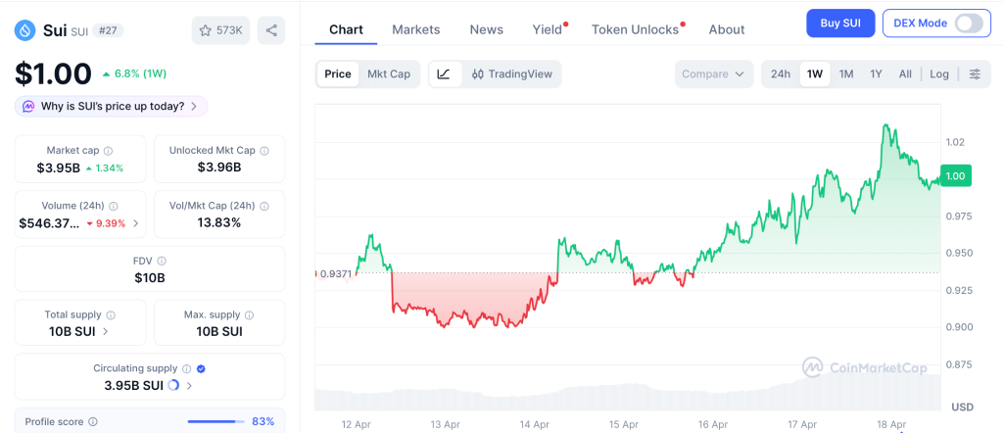Switch chart view to Mkt Cap
Screen dimensions: 1003x433
pos(389,73)
